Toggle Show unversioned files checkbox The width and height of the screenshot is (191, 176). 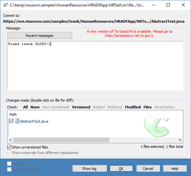(x=9, y=147)
